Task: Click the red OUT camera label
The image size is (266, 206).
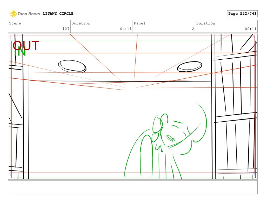Action: pyautogui.click(x=26, y=45)
